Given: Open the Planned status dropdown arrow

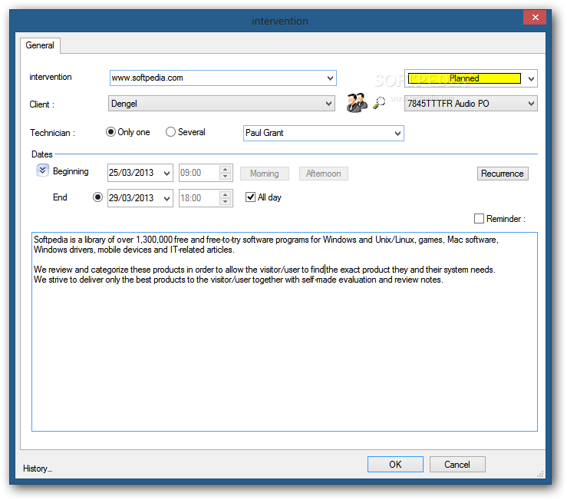Looking at the screenshot, I should (531, 78).
